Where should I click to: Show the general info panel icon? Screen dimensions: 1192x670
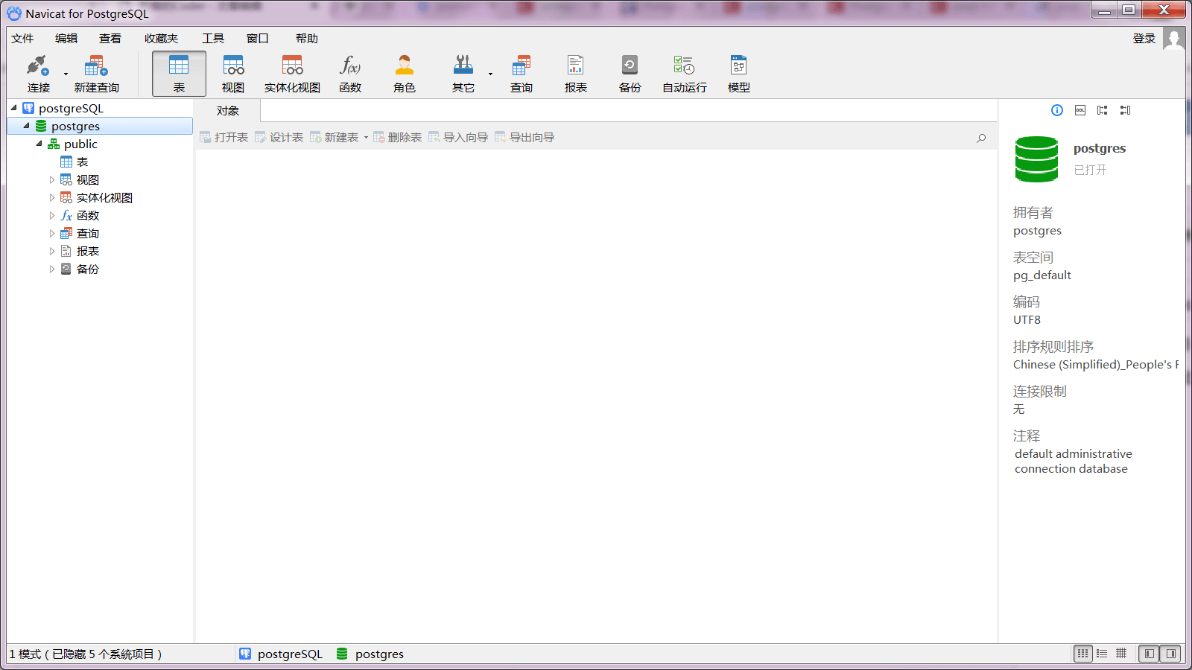(x=1057, y=110)
